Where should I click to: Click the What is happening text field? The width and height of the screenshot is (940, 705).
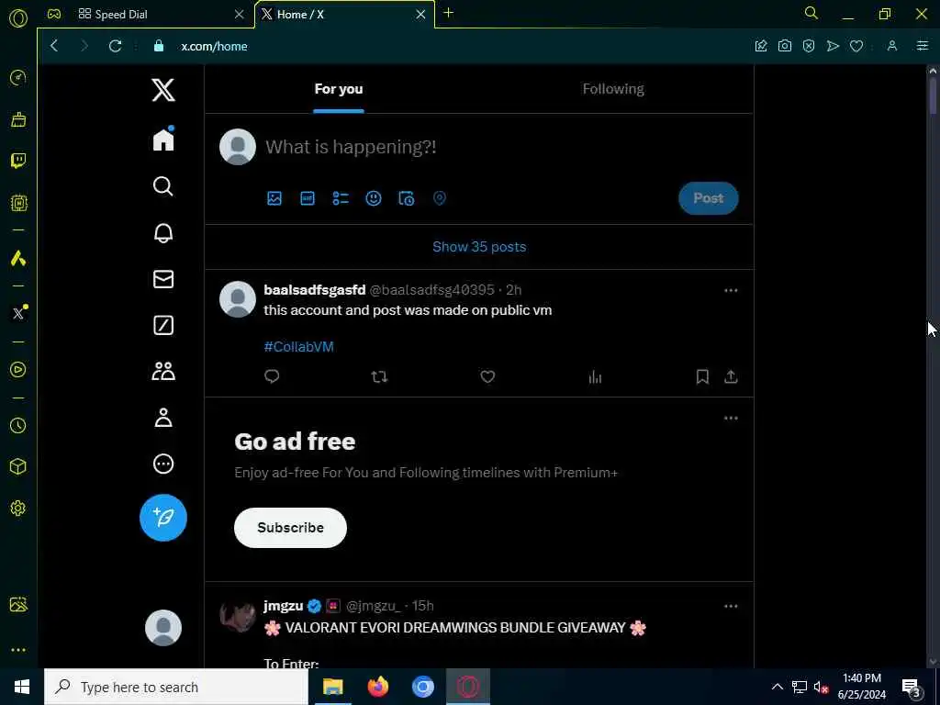pos(351,147)
